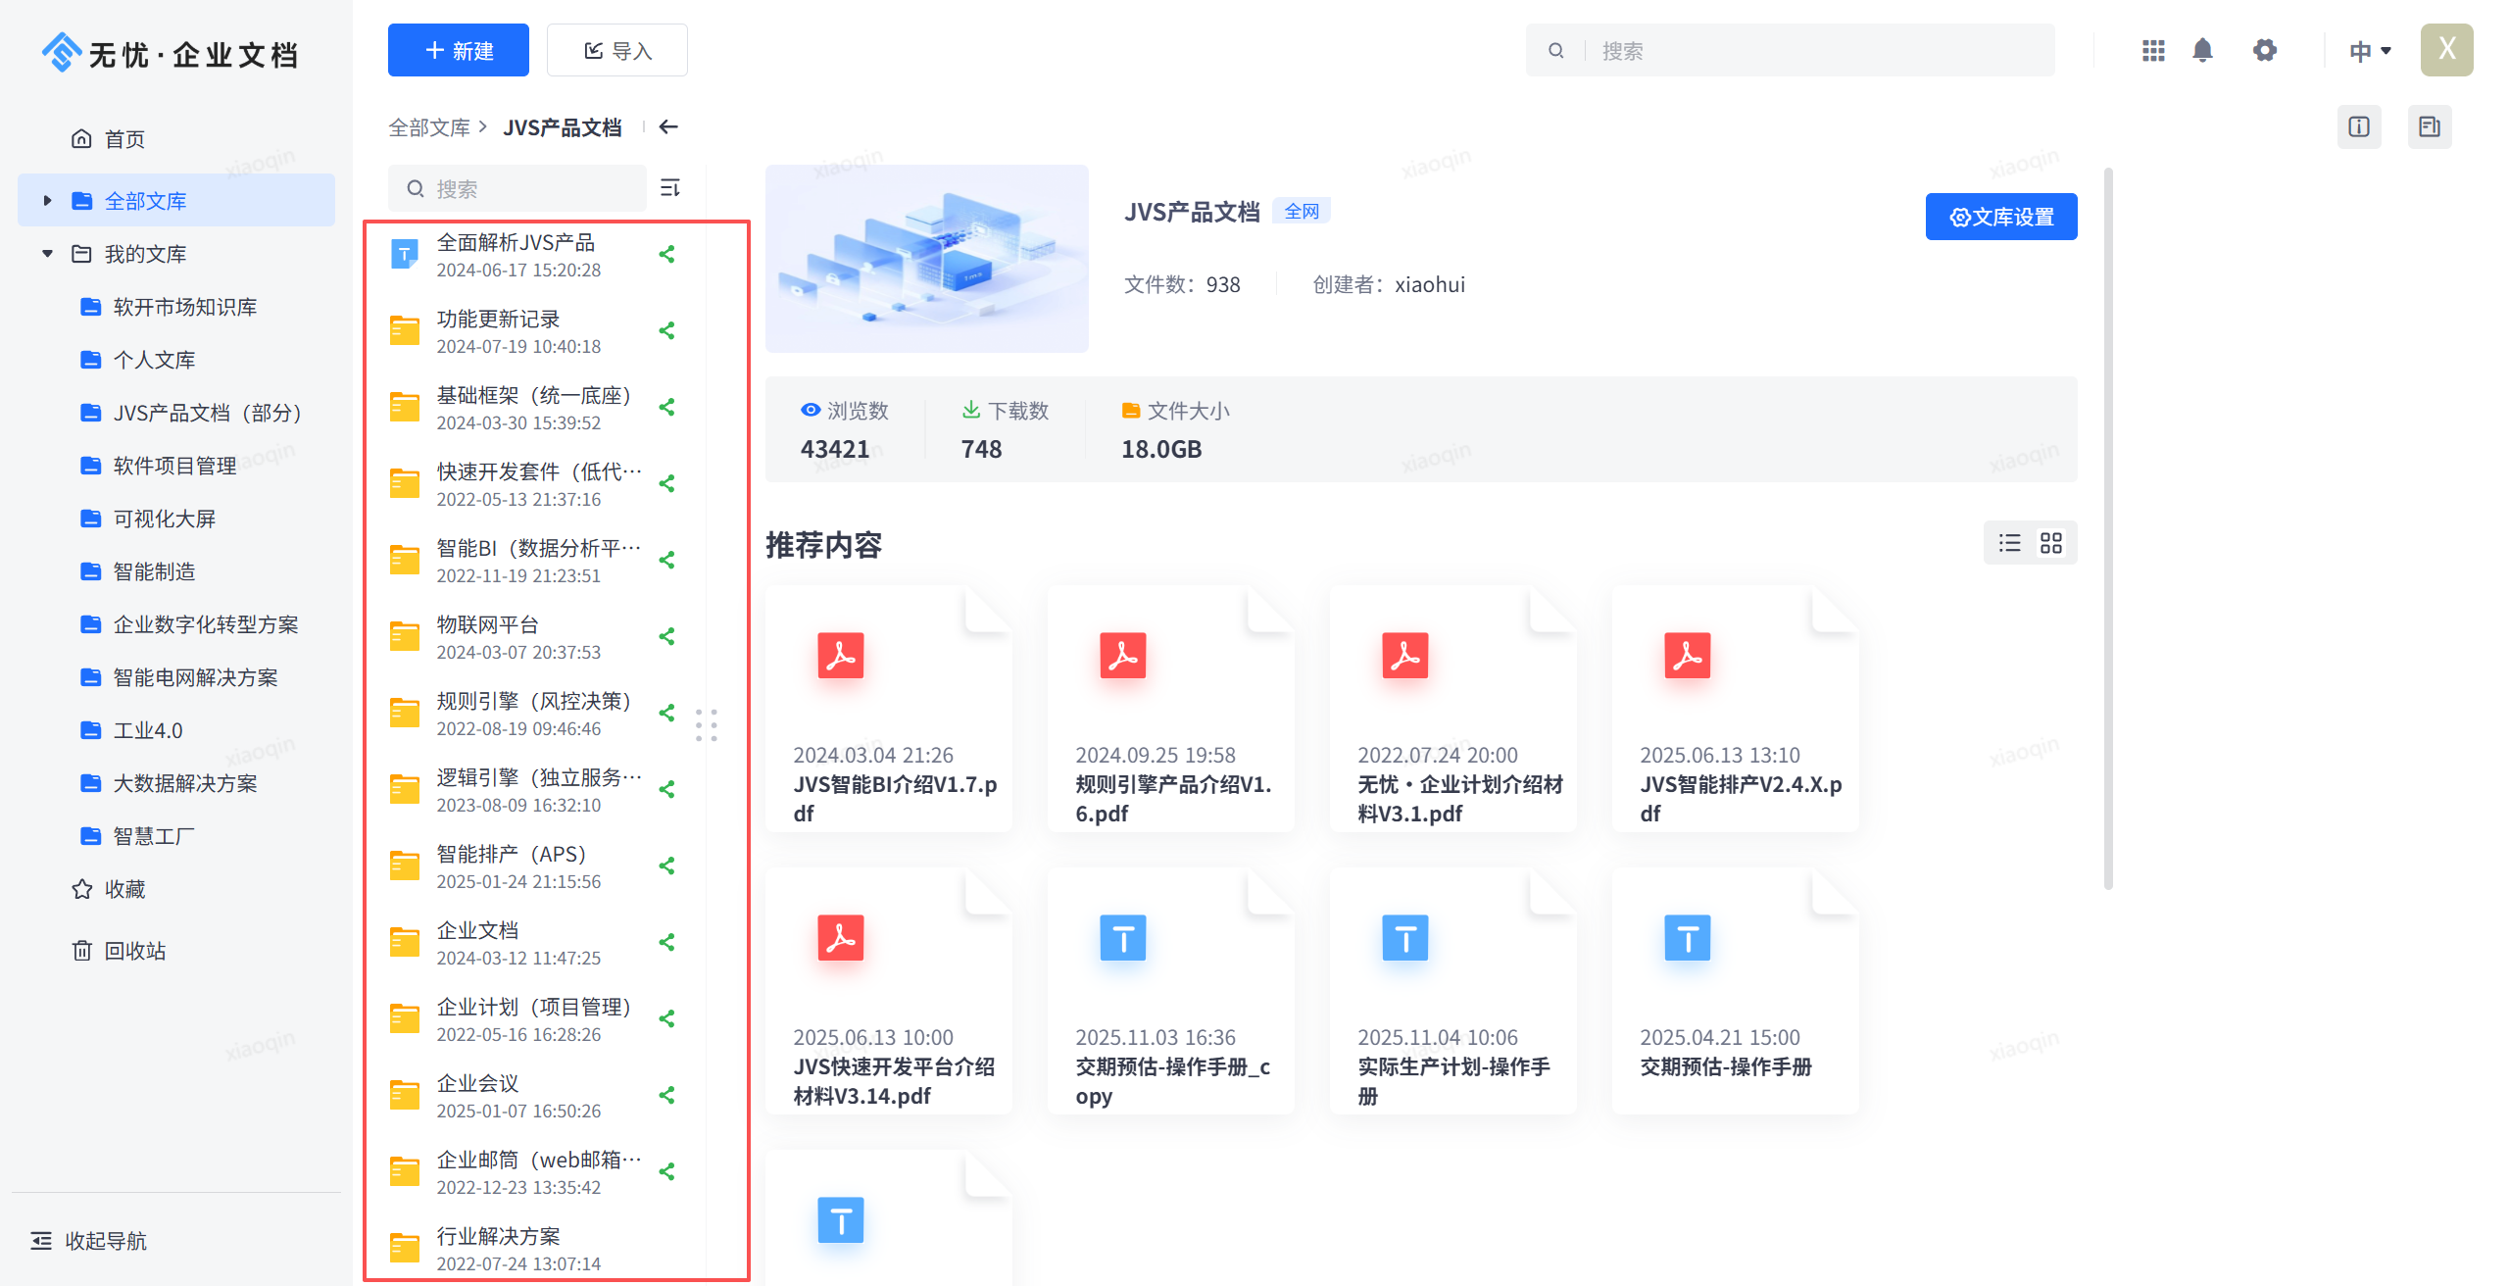The width and height of the screenshot is (2509, 1286).
Task: Click the back arrow beside JVS产品文档 breadcrumb
Action: coord(668,126)
